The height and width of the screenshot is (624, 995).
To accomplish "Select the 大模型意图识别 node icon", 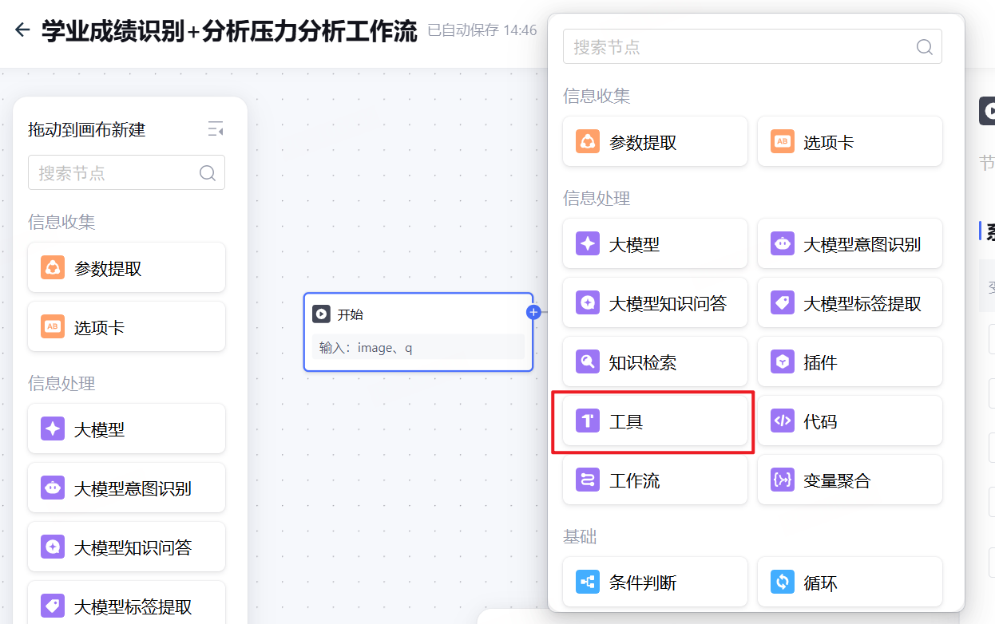I will [x=782, y=243].
